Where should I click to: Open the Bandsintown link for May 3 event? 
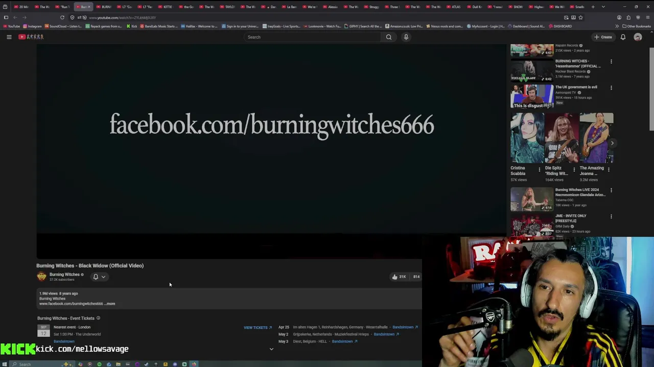pos(344,342)
